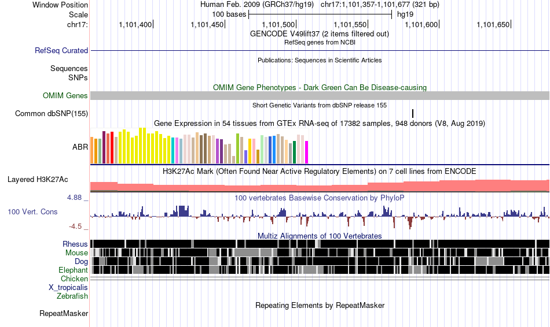Click the Gene Expression in 54 tissues title
550x327 pixels.
[320, 123]
